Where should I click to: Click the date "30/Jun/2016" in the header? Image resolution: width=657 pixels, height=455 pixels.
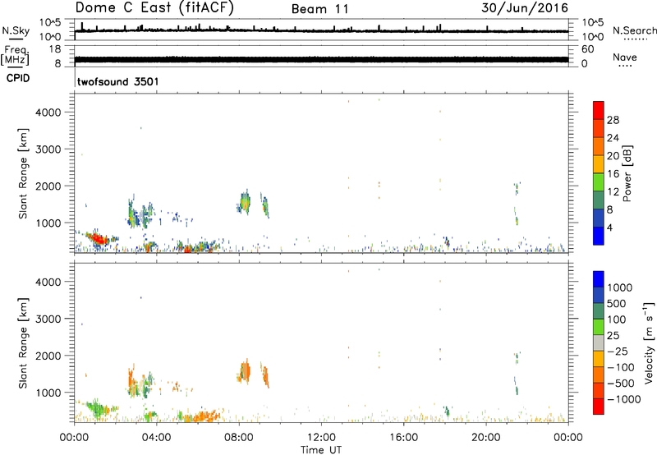pos(525,8)
